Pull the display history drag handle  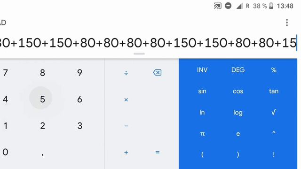139,54
